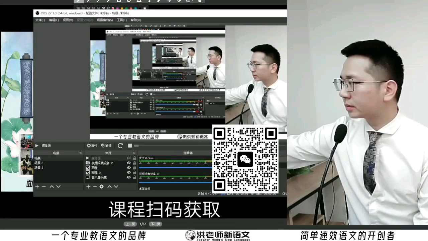
Task: Pop out the 场景 dock panel
Action: (x=81, y=153)
